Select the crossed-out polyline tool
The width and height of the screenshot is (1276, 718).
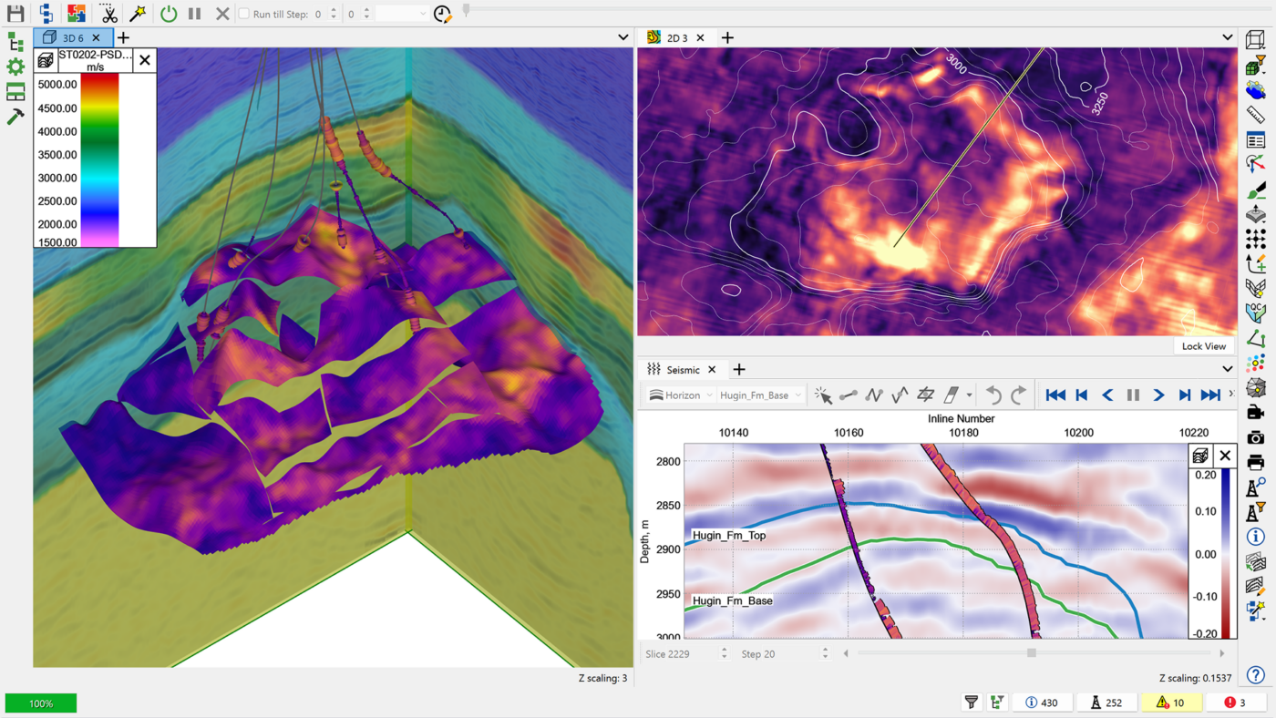pyautogui.click(x=925, y=395)
